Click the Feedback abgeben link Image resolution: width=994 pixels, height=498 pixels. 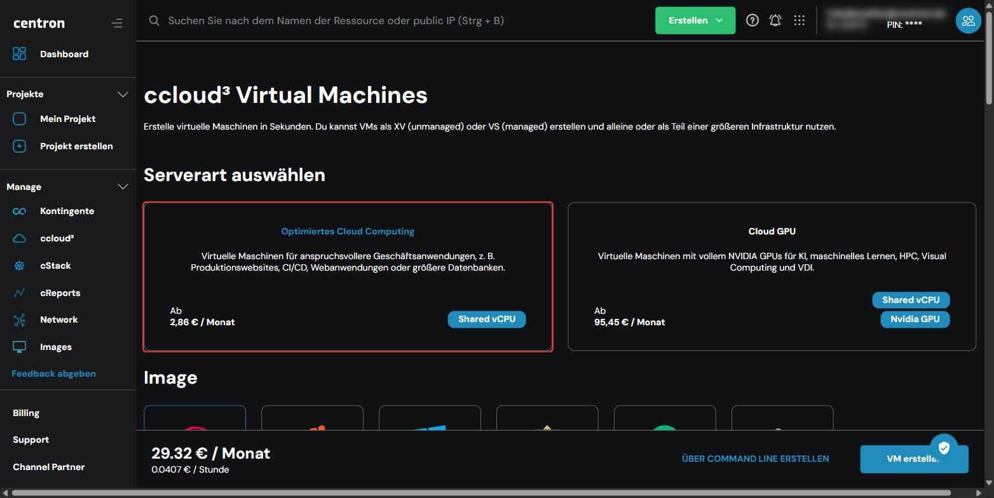(53, 373)
